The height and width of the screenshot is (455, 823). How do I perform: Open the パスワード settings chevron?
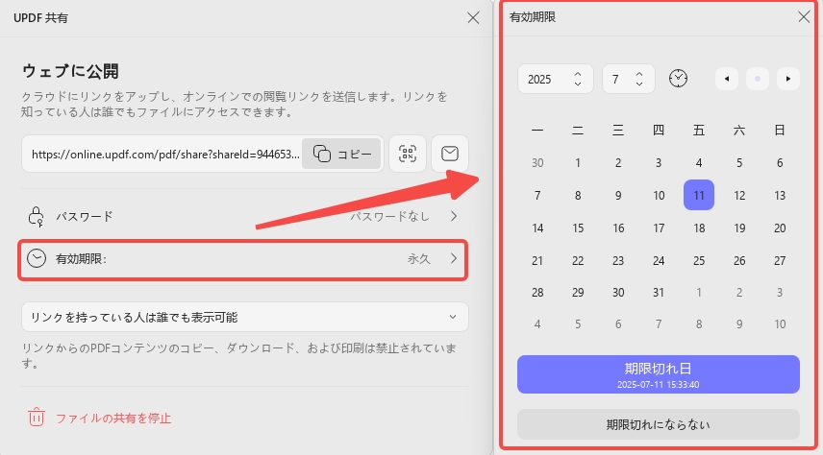point(454,216)
